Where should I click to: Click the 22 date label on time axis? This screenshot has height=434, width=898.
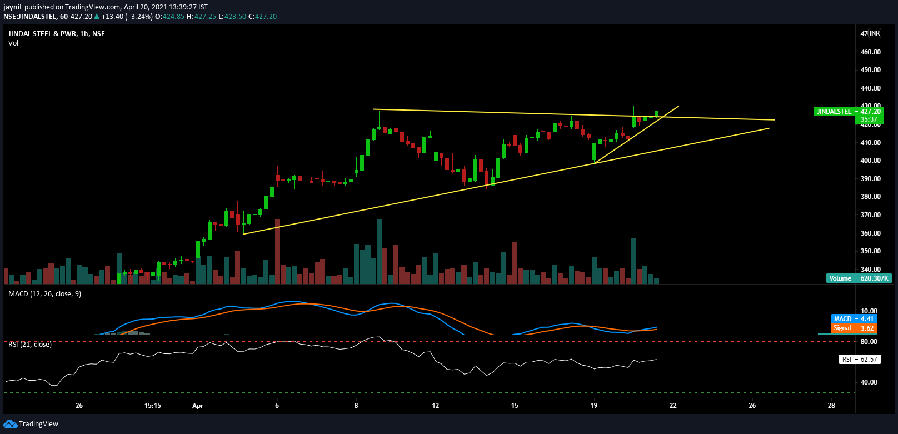coord(673,406)
